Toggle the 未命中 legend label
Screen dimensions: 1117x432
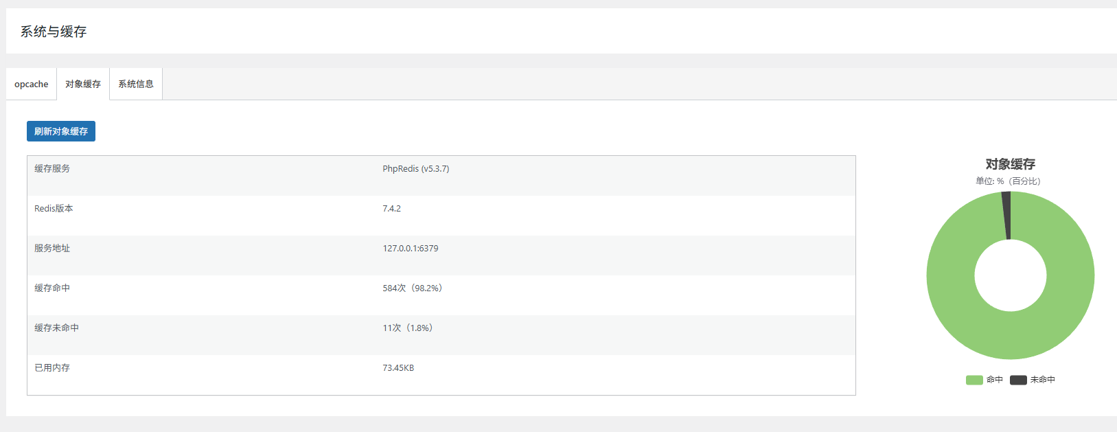[1043, 380]
